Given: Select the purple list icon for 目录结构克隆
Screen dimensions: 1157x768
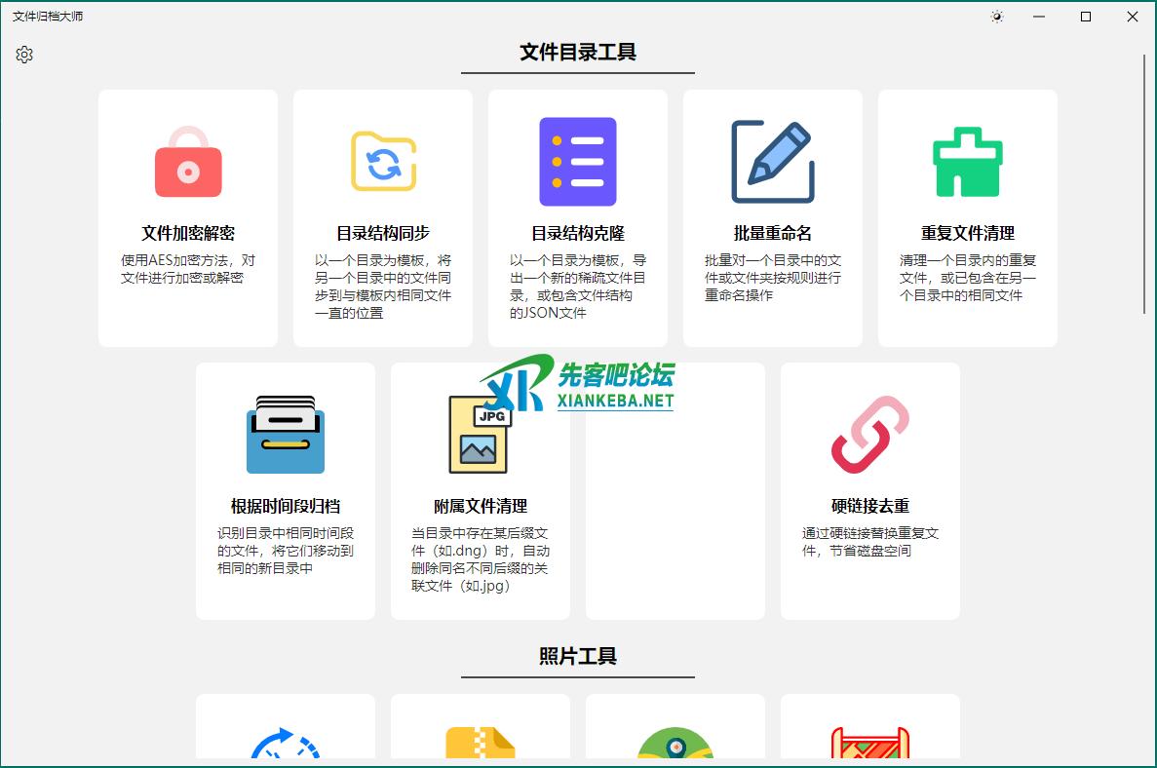Looking at the screenshot, I should [578, 162].
